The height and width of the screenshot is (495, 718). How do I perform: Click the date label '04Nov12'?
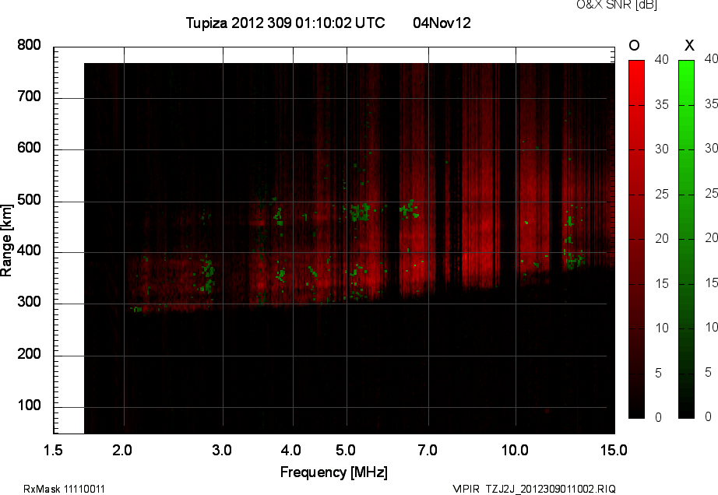click(x=442, y=23)
